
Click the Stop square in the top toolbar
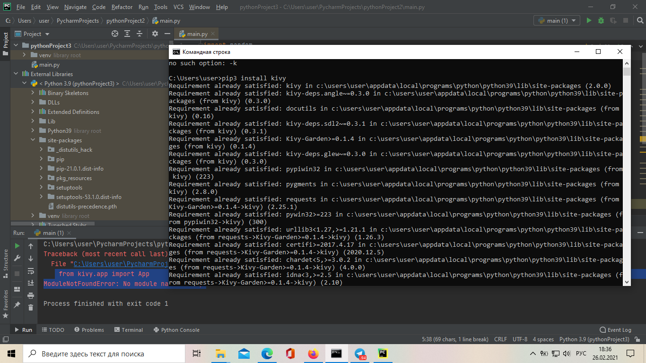625,21
